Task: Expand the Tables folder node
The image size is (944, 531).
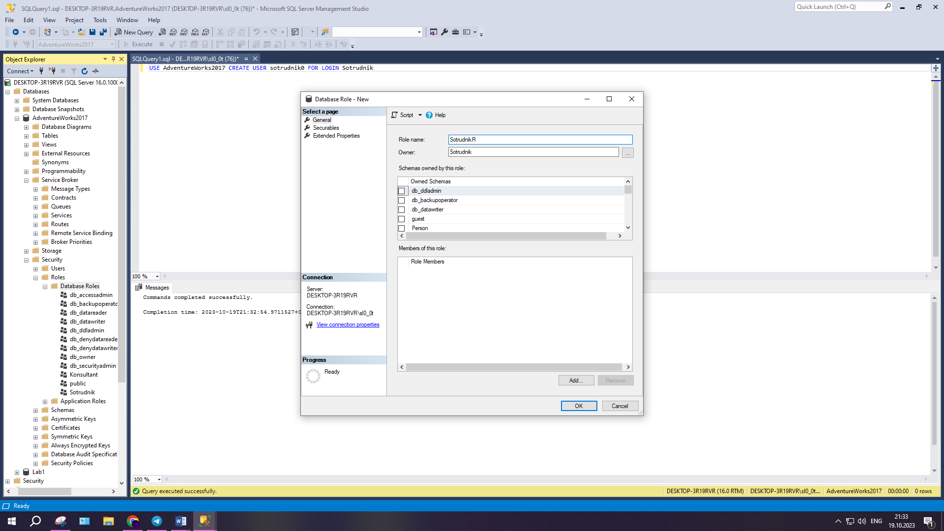Action: point(26,136)
